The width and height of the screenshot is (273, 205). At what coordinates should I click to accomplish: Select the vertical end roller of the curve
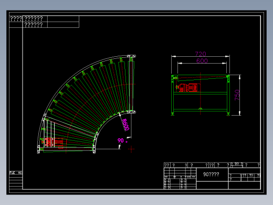(131, 84)
